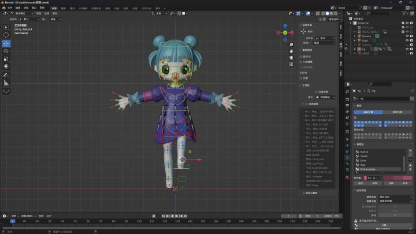Enable the Auto IK checkbox
The image size is (416, 234).
pos(301,57)
